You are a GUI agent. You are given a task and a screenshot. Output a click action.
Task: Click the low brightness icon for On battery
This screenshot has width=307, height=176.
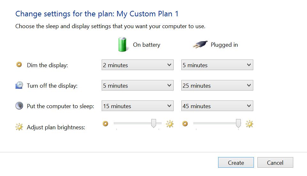pos(106,124)
